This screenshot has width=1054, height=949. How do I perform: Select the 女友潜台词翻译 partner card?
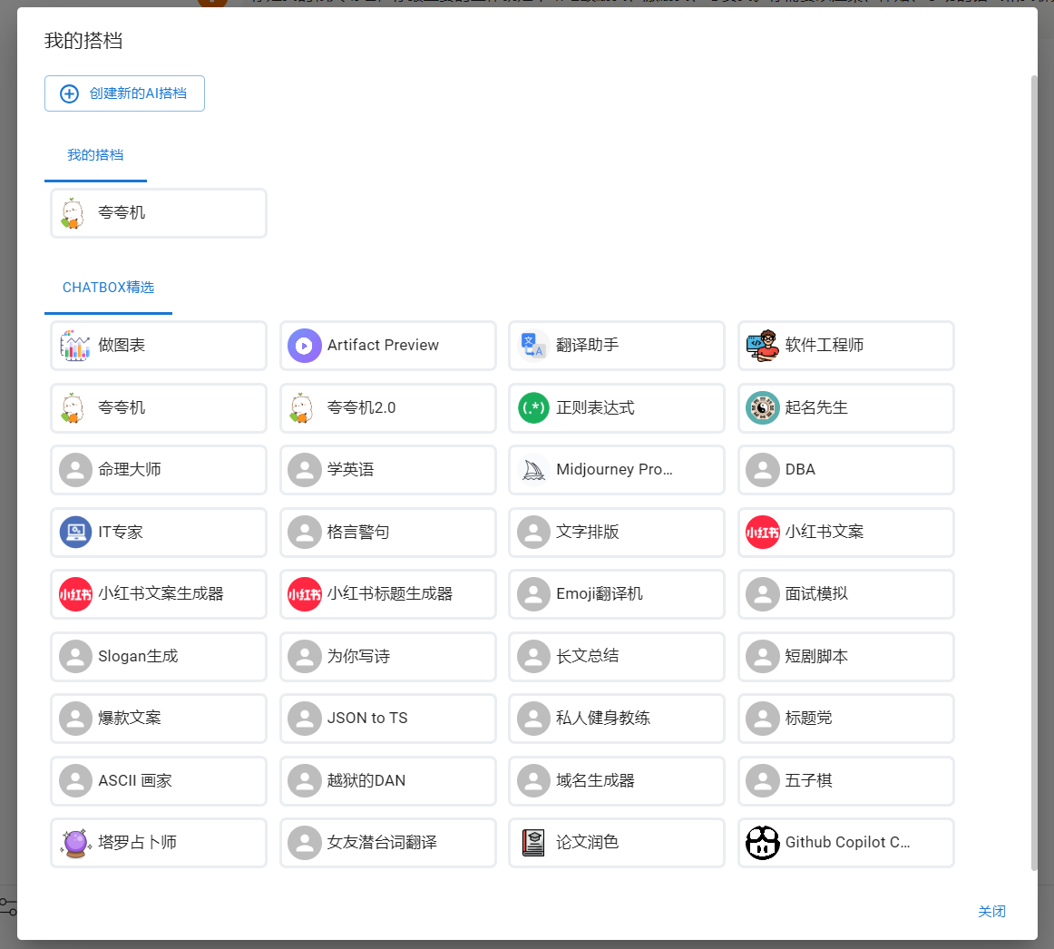[x=388, y=843]
